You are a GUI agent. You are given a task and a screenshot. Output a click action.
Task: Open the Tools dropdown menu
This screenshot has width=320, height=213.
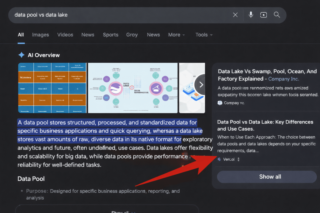tap(204, 35)
